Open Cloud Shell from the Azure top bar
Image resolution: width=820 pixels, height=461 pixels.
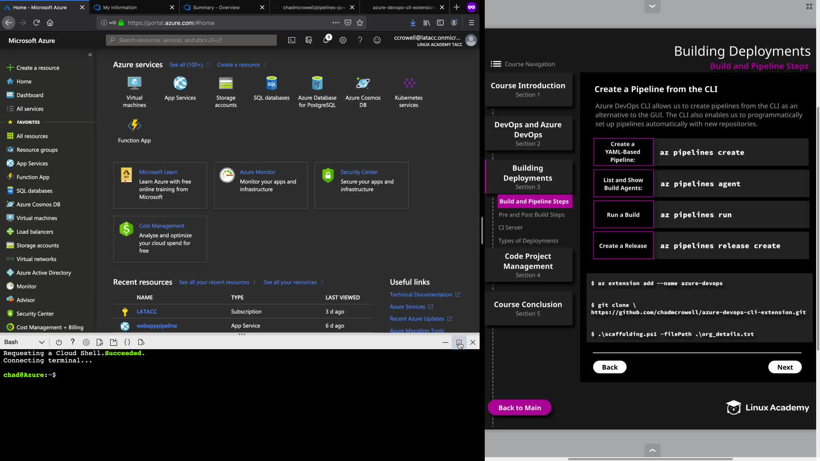point(291,40)
